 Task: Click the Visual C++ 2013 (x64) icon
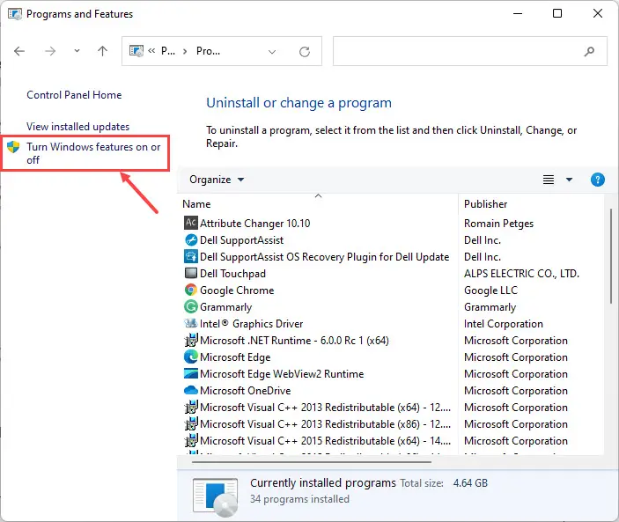tap(191, 407)
